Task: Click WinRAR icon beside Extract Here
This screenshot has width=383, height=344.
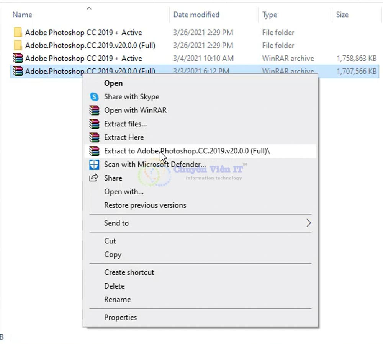Action: [x=94, y=137]
